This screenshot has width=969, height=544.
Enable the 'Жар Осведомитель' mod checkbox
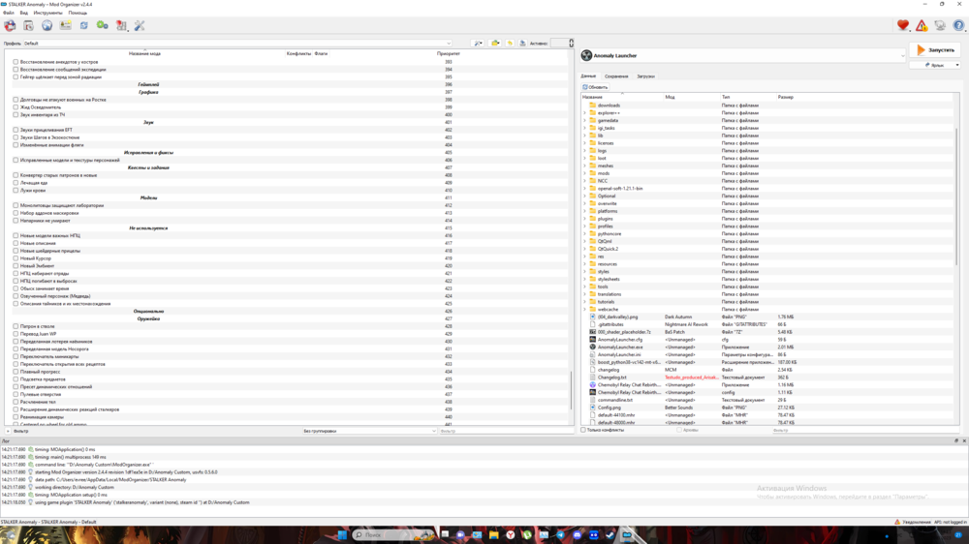(16, 107)
